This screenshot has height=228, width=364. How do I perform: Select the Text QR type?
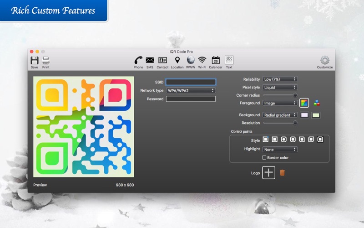(x=229, y=62)
